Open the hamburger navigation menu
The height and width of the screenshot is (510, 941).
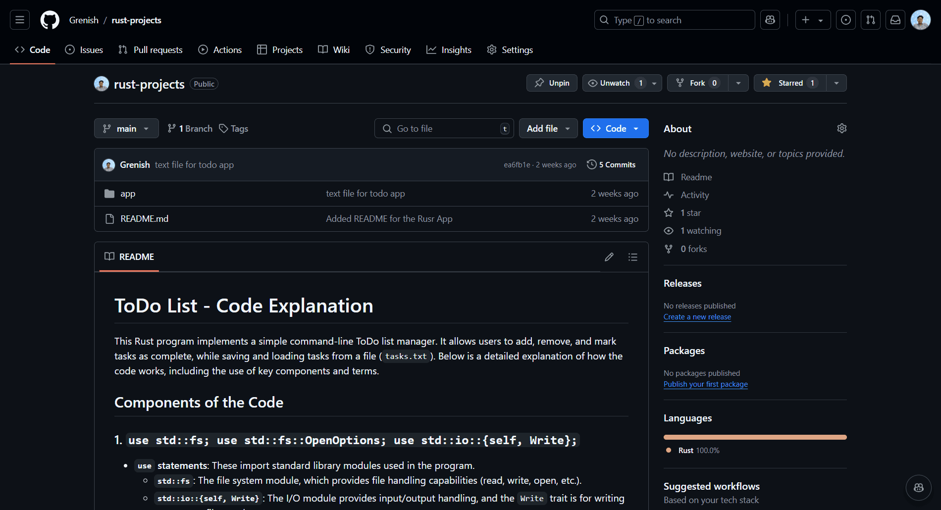tap(20, 20)
